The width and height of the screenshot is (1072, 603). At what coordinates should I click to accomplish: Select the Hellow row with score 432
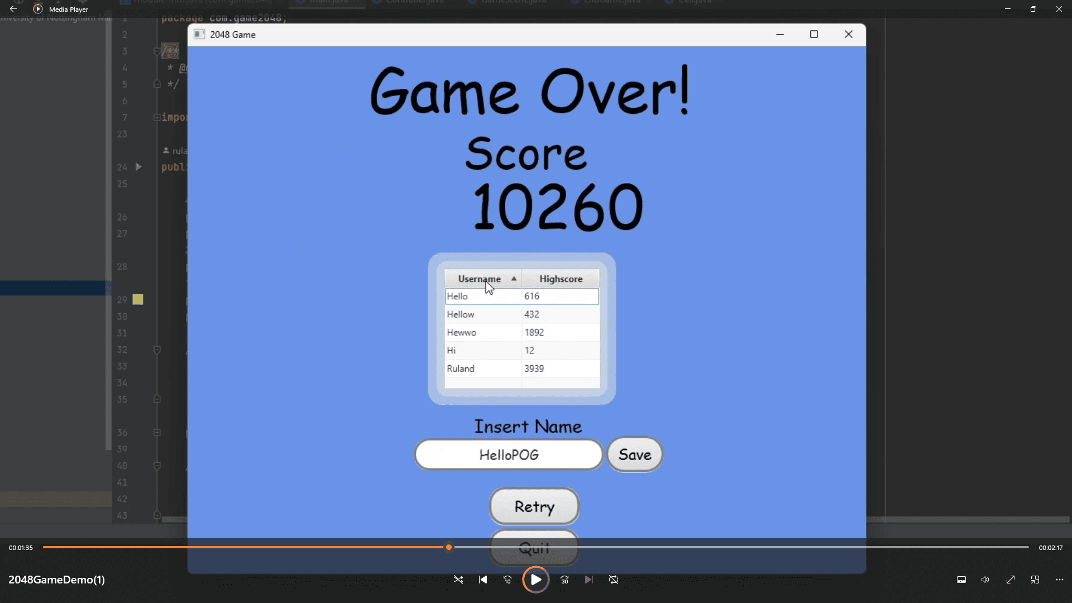(x=521, y=314)
